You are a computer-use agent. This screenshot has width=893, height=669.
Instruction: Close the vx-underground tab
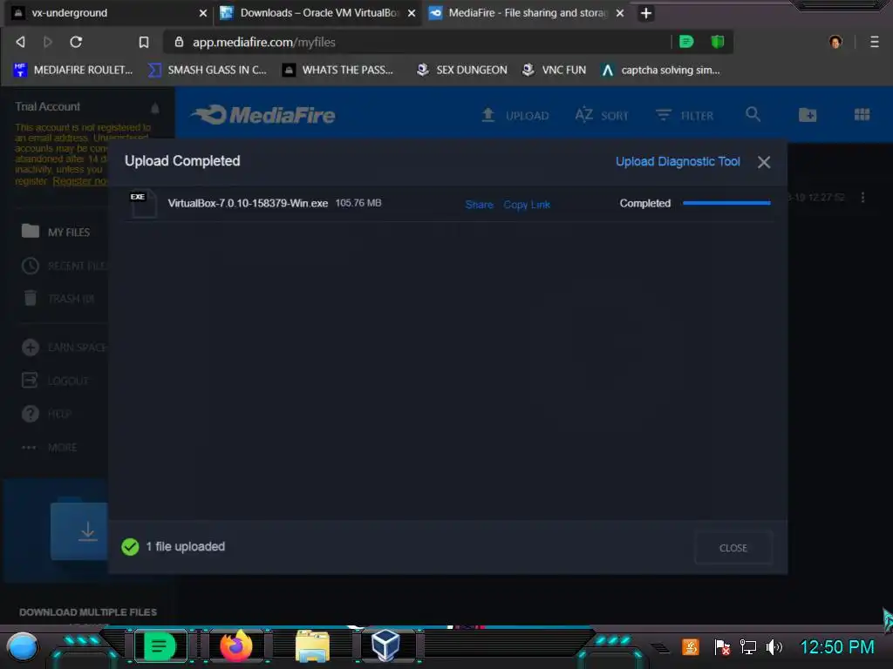click(x=202, y=13)
